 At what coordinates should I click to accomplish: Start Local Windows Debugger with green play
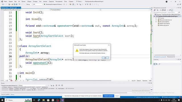[53, 4]
